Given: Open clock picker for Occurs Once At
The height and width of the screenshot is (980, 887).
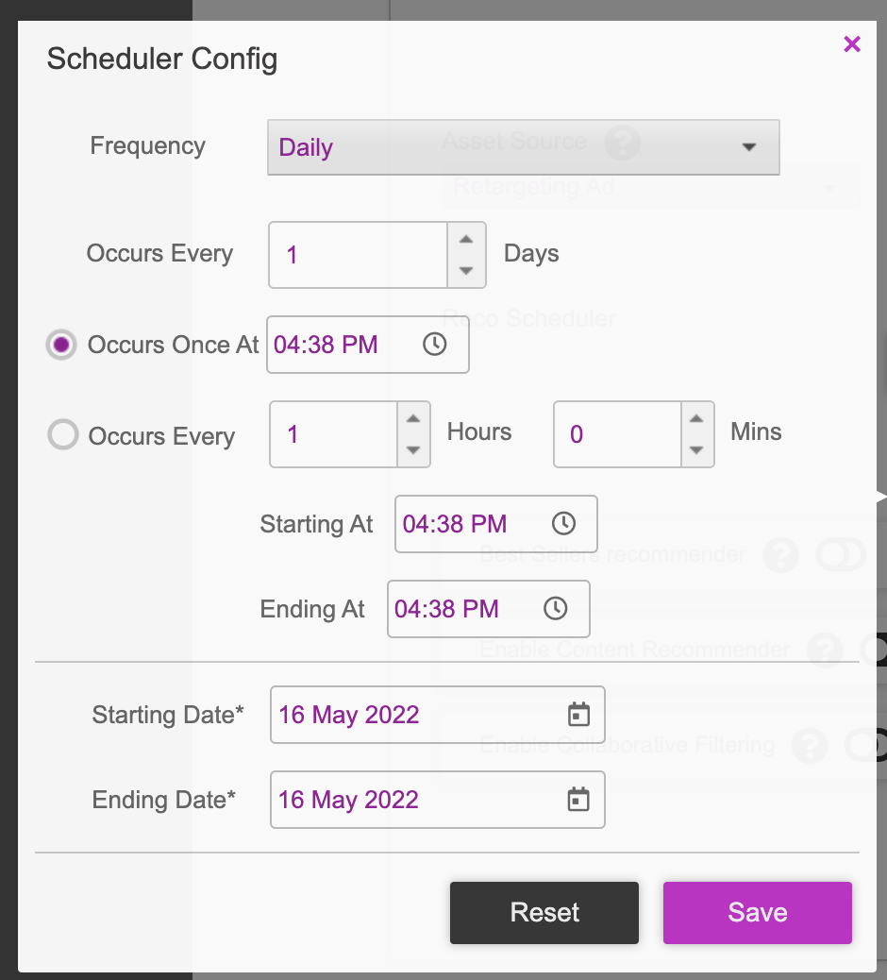Looking at the screenshot, I should [435, 345].
